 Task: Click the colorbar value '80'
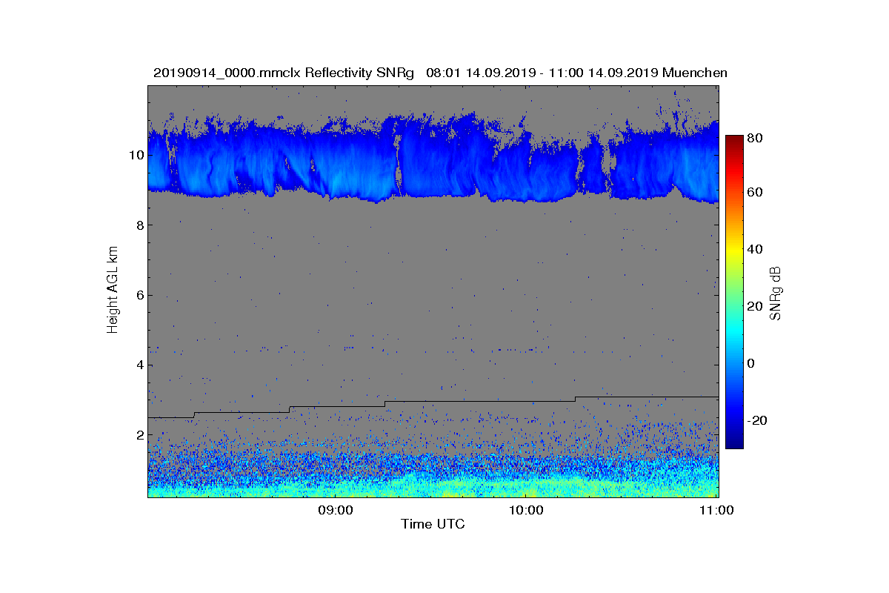pyautogui.click(x=756, y=137)
